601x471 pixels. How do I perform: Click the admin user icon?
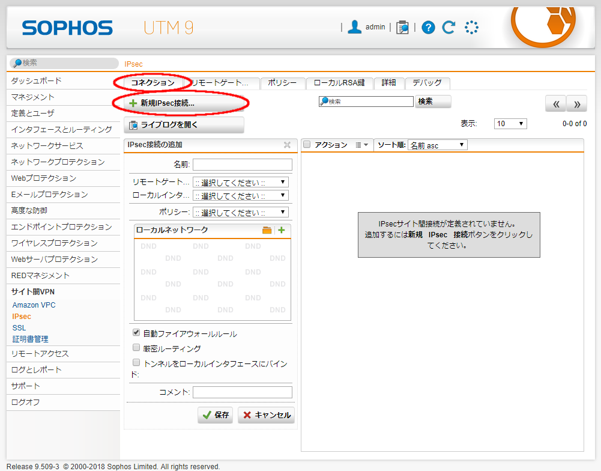tap(355, 27)
